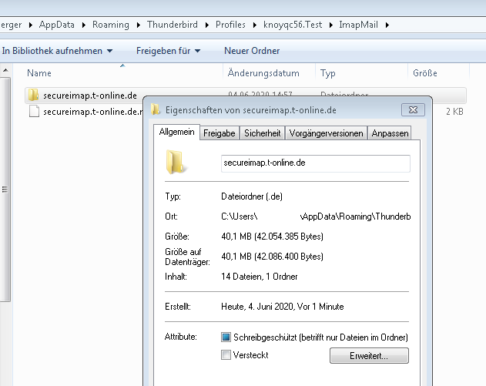486x386 pixels.
Task: Expand arrow after knoyqc56.Test breadcrumb
Action: (x=331, y=25)
